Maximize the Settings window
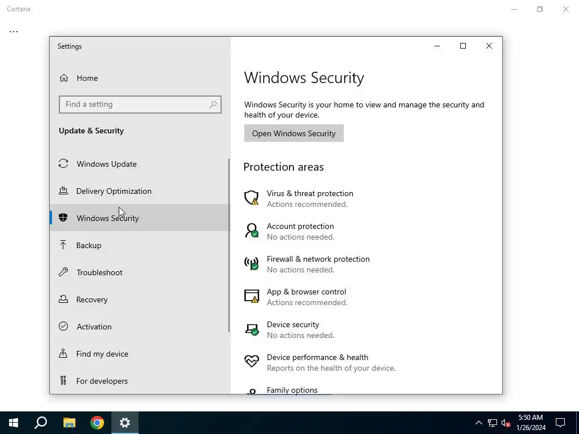Viewport: 579px width, 434px height. click(x=463, y=46)
